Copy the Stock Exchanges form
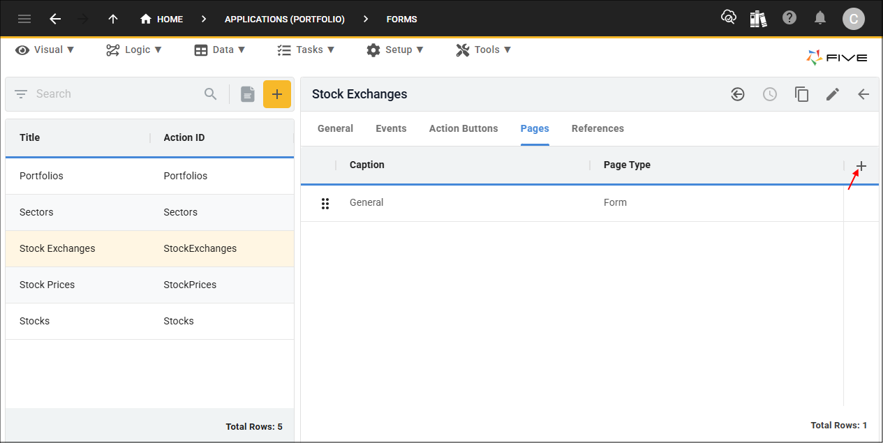Image resolution: width=883 pixels, height=443 pixels. [802, 94]
